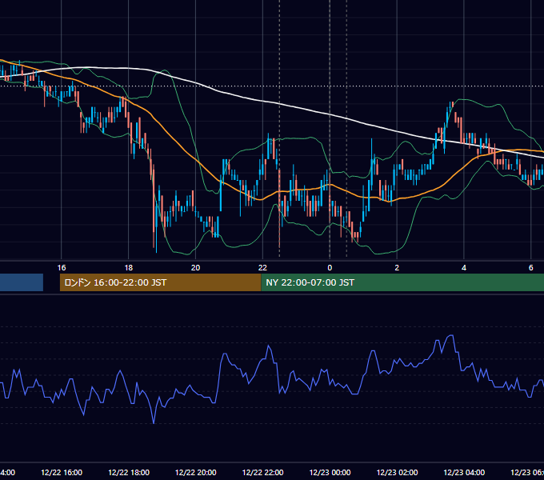The width and height of the screenshot is (544, 480).
Task: Click the 12/22 18:00 date label
Action: pyautogui.click(x=129, y=472)
